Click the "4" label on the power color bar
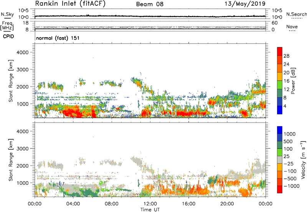307x212 pixels. coord(285,106)
